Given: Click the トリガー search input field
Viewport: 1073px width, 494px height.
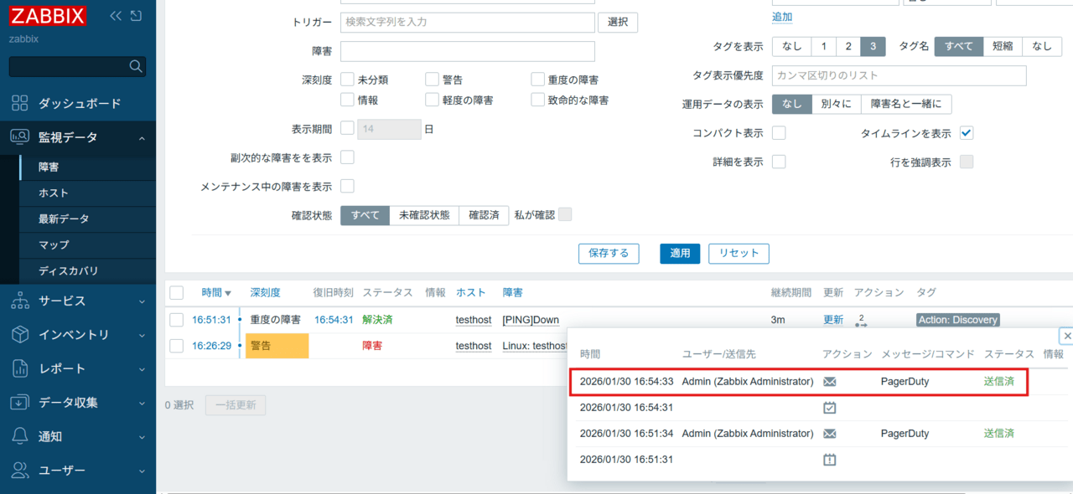Looking at the screenshot, I should pos(468,23).
